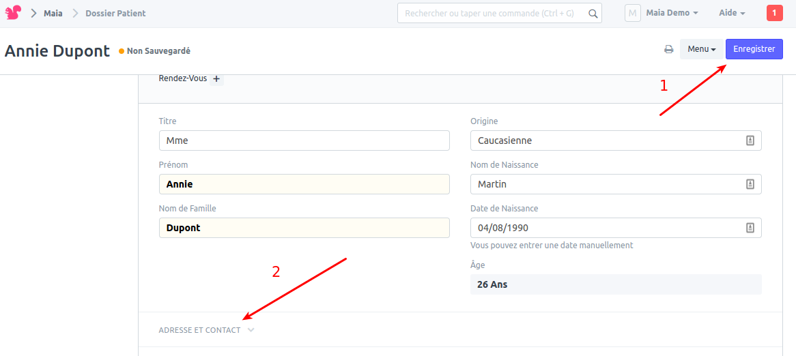
Task: Add a Rendez-Vous with the plus icon
Action: tap(216, 79)
